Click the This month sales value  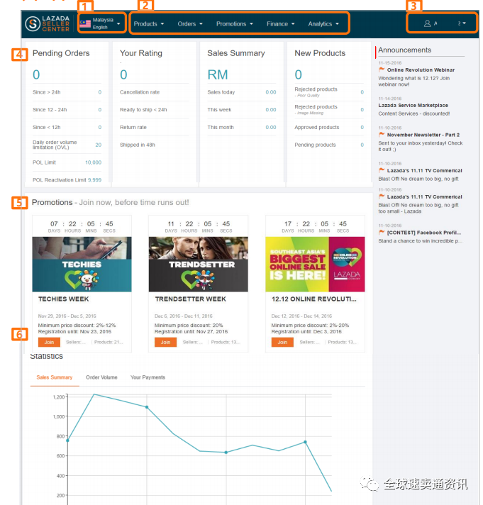271,127
